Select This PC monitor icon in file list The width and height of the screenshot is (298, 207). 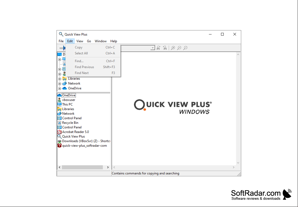point(59,104)
